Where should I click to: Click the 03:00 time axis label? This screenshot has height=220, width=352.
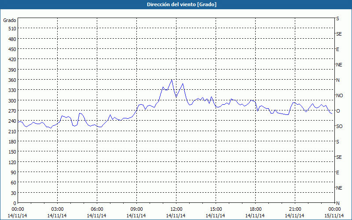(x=57, y=209)
